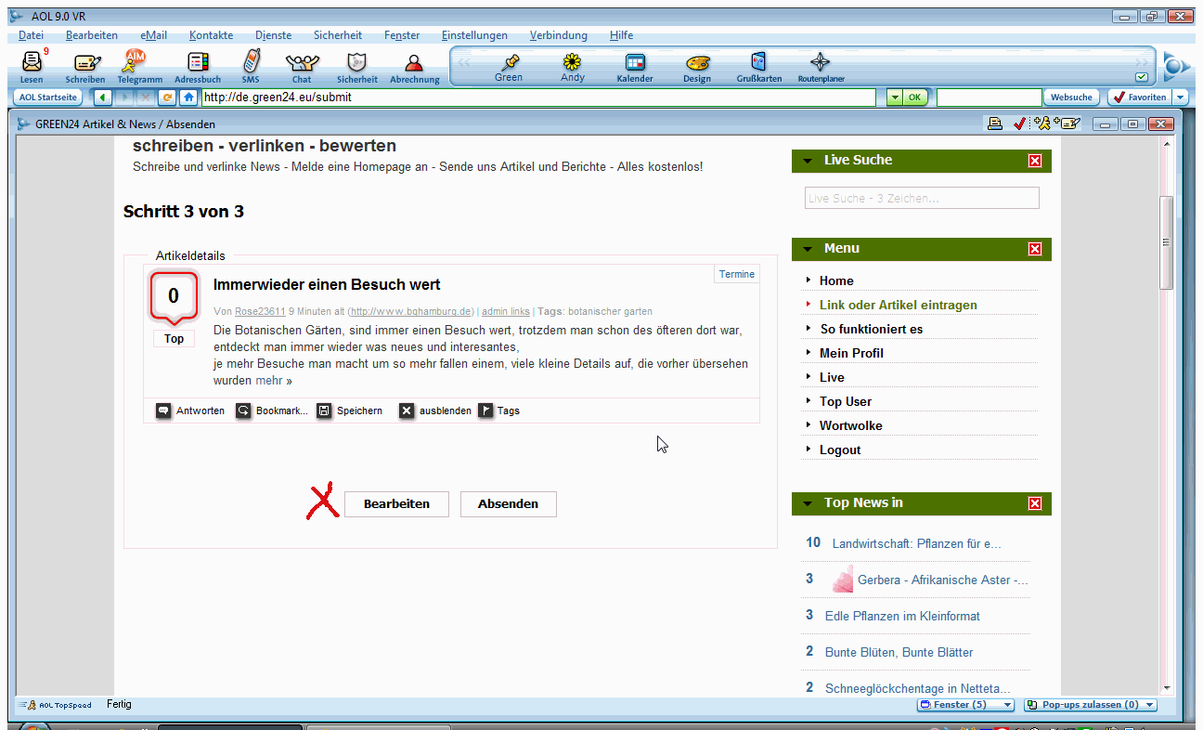Click the Absenden button
This screenshot has width=1203, height=730.
click(x=508, y=504)
